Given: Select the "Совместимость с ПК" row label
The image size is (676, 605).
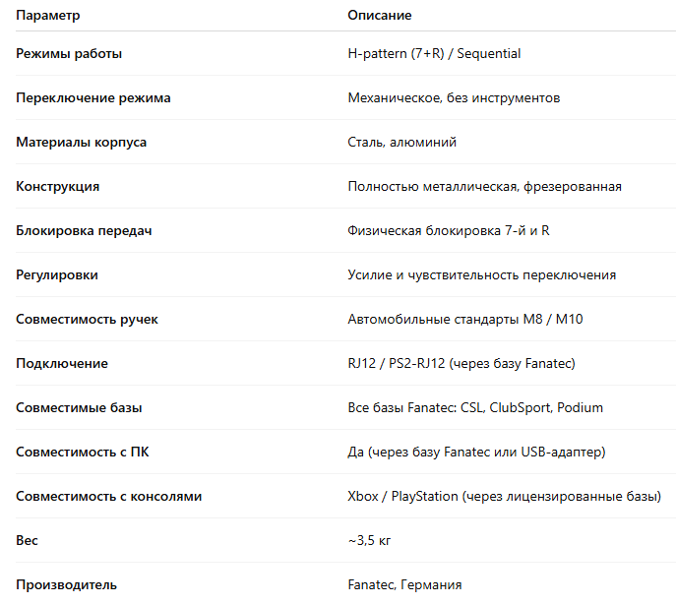Looking at the screenshot, I should click(83, 453).
